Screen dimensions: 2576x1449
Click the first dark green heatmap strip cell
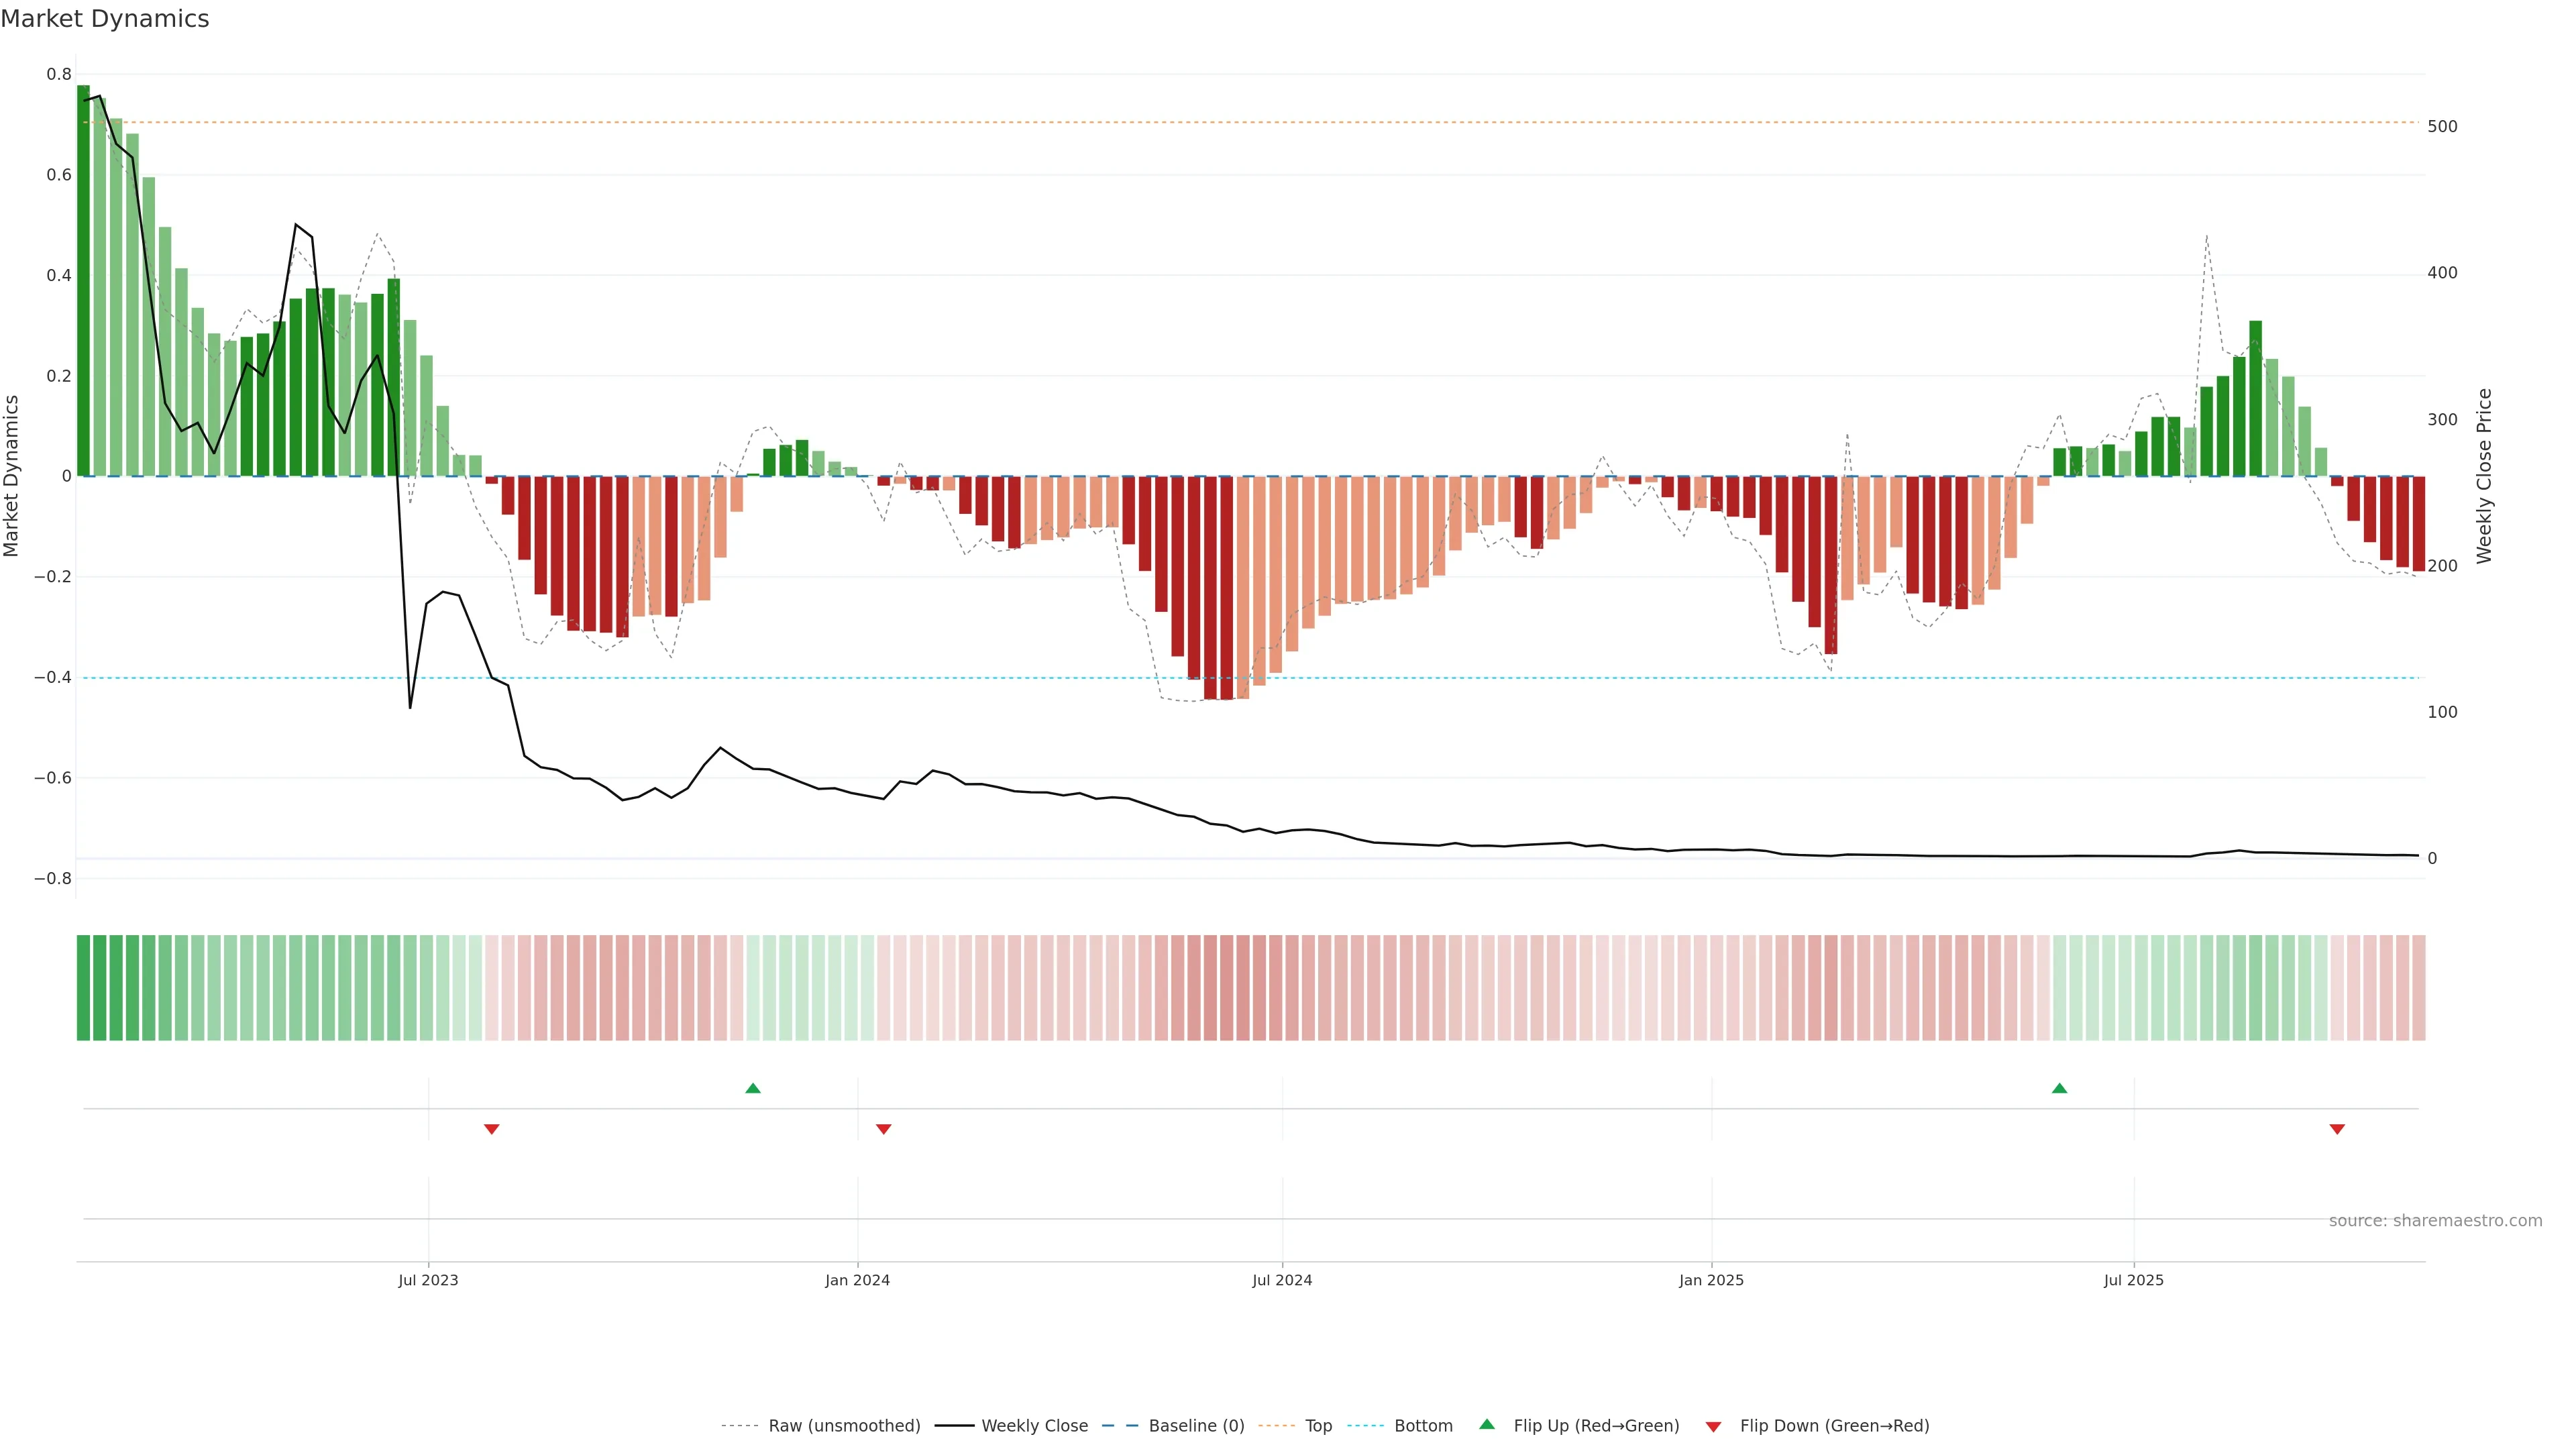pos(83,987)
